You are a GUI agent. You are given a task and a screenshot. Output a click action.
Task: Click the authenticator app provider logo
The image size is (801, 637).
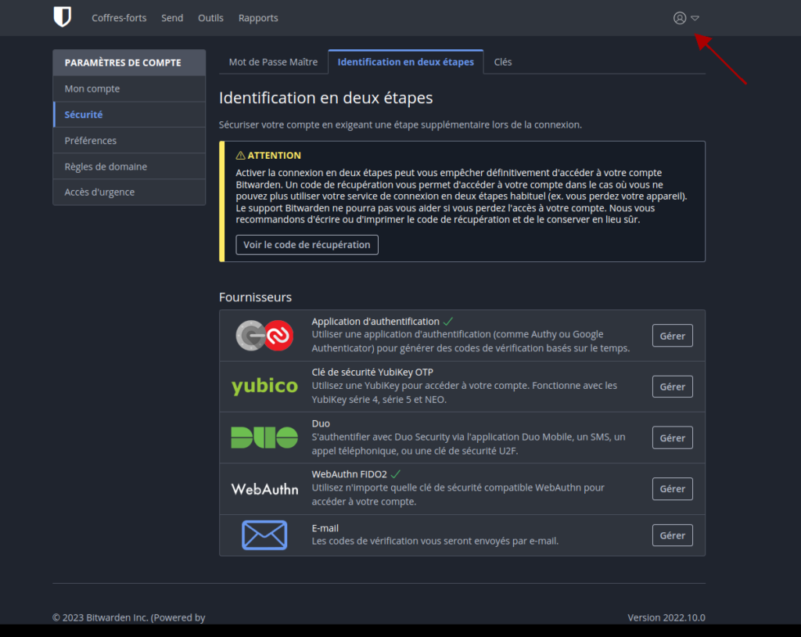click(x=264, y=336)
